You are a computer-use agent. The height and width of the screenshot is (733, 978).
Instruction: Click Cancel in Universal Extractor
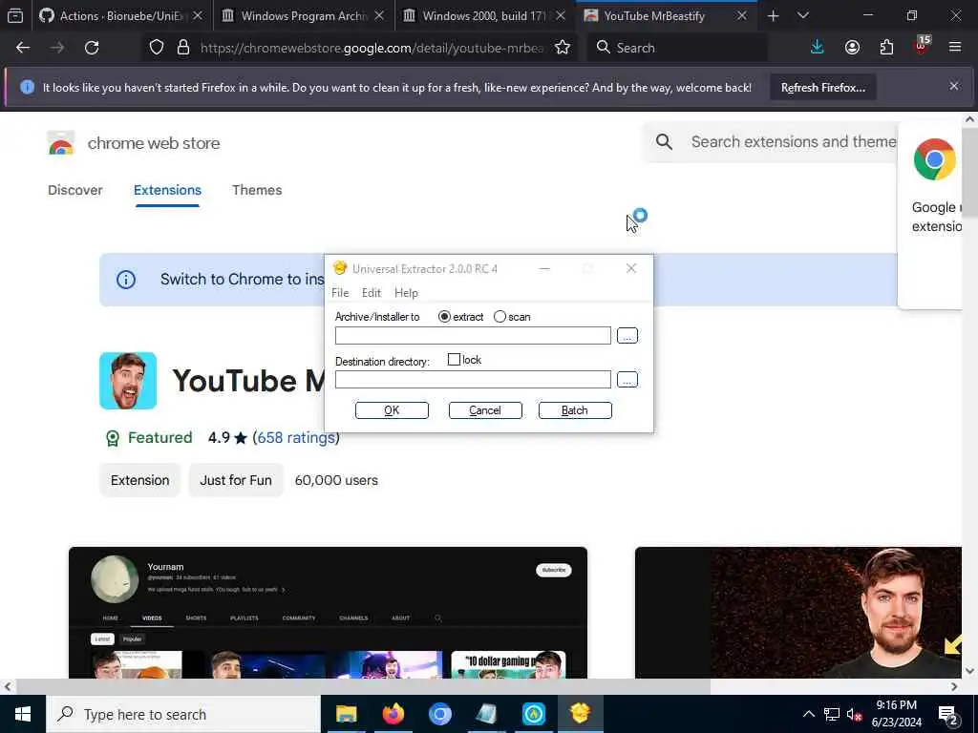pyautogui.click(x=485, y=410)
